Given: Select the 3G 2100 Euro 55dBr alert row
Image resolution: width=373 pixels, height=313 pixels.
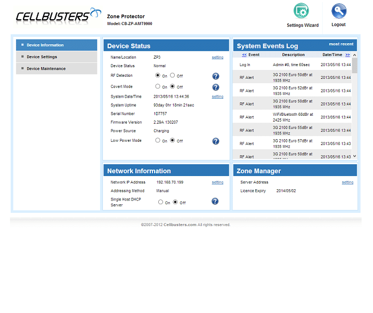Looking at the screenshot, I should point(292,131).
